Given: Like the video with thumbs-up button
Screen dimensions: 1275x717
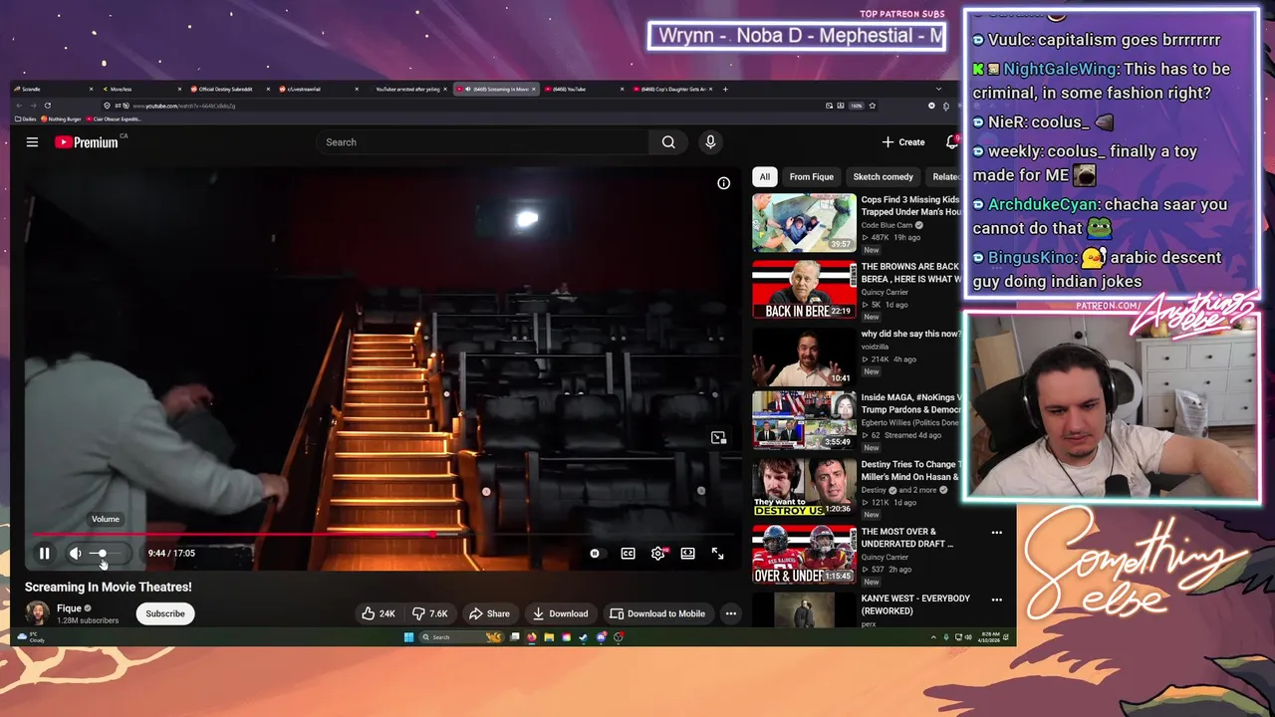Looking at the screenshot, I should pos(378,613).
